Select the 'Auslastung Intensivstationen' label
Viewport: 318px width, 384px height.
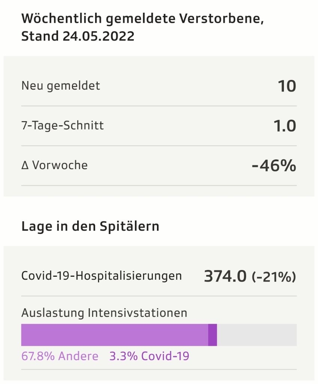click(x=104, y=313)
